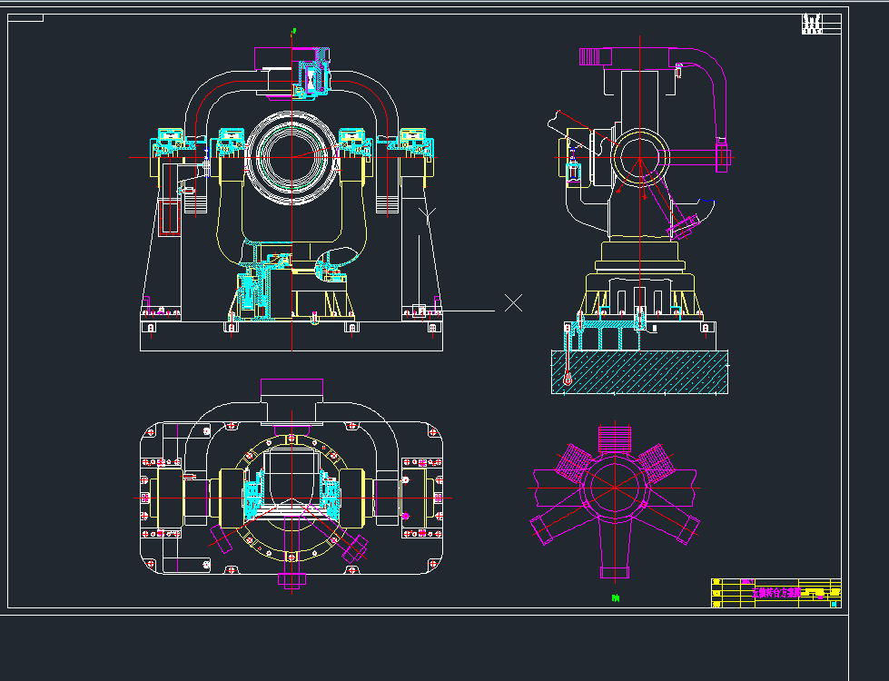Select the magenta square below the plan view

(x=291, y=581)
